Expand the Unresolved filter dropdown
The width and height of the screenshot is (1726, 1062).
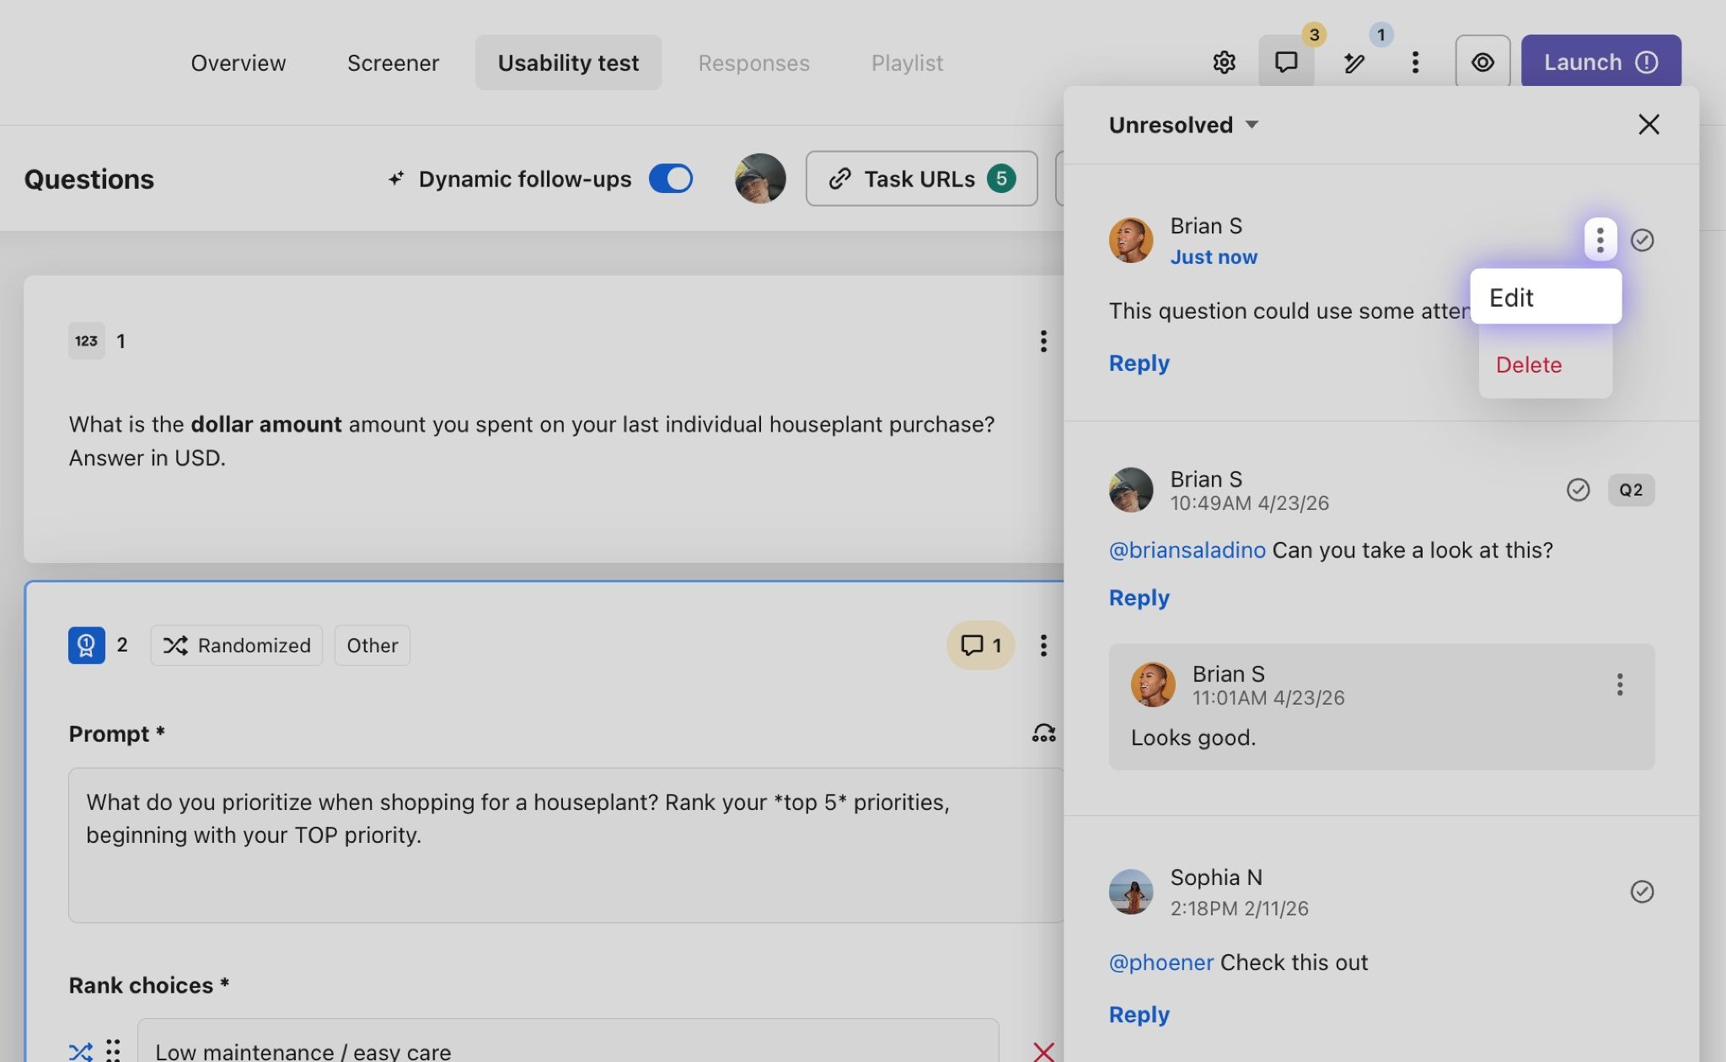pyautogui.click(x=1183, y=125)
